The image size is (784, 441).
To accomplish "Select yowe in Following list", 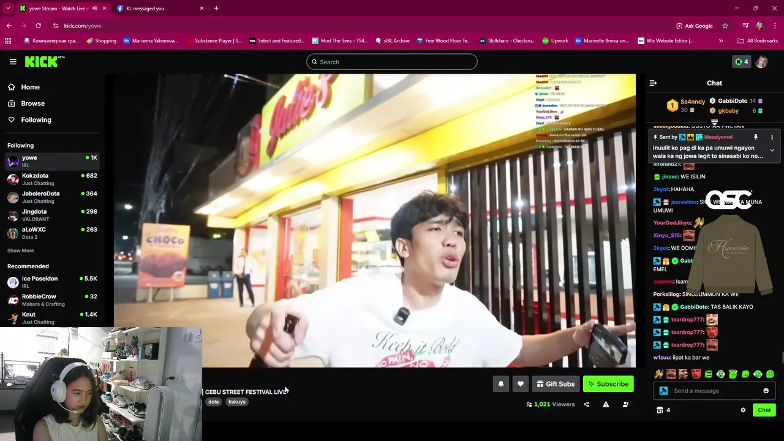I will coord(53,161).
